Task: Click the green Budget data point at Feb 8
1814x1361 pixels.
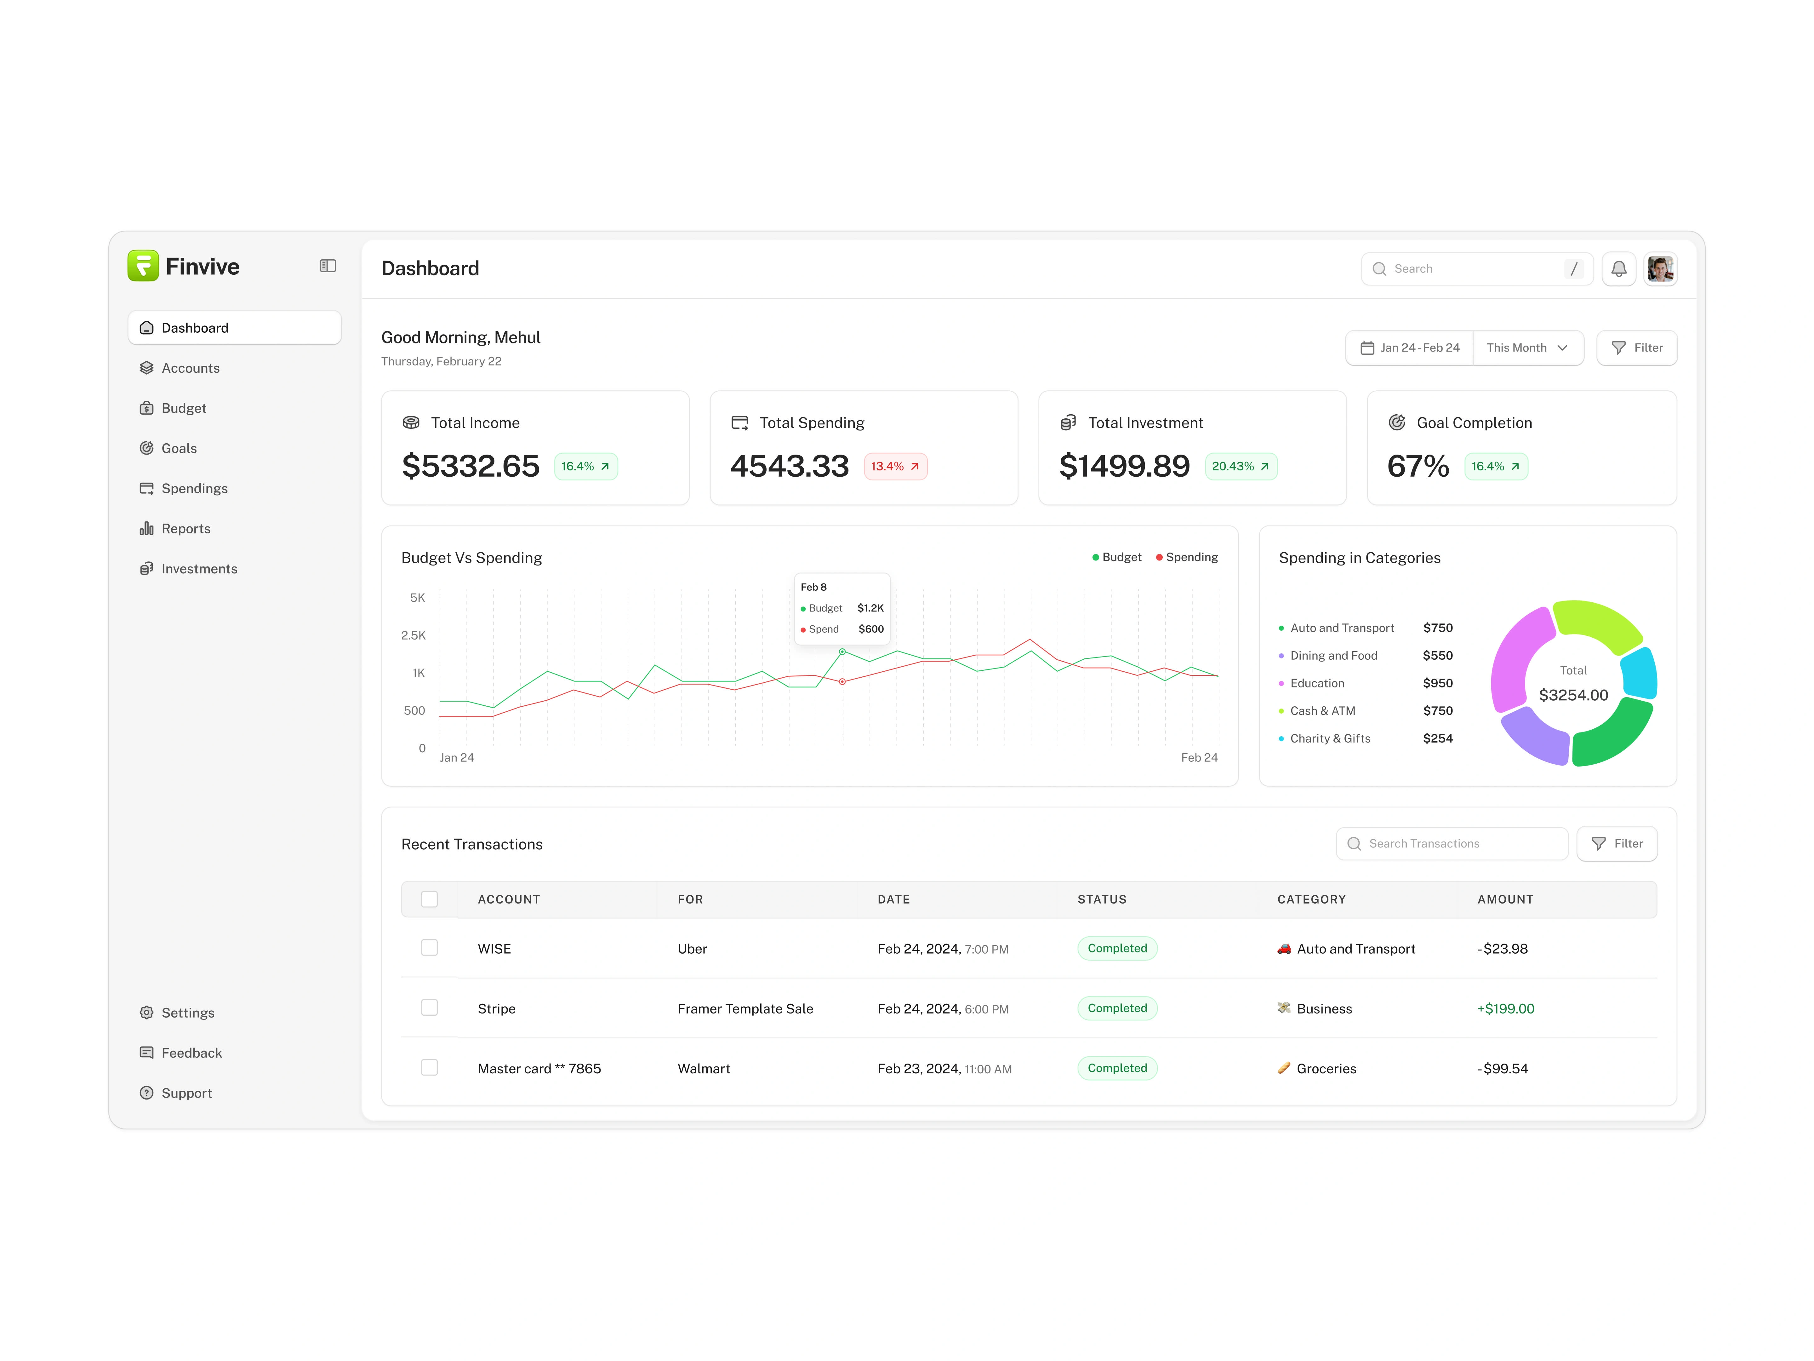Action: click(x=842, y=652)
